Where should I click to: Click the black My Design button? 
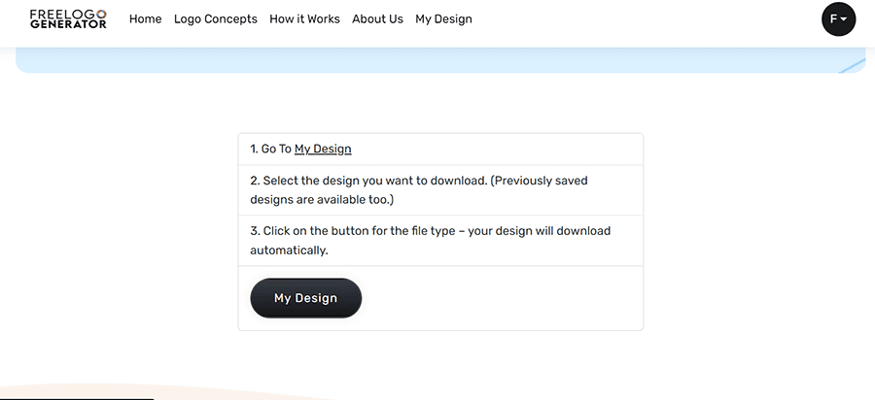[x=306, y=298]
